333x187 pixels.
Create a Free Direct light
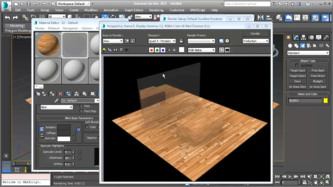click(x=318, y=76)
